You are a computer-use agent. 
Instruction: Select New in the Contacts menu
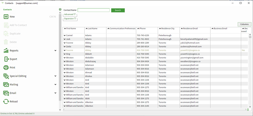coord(12,17)
